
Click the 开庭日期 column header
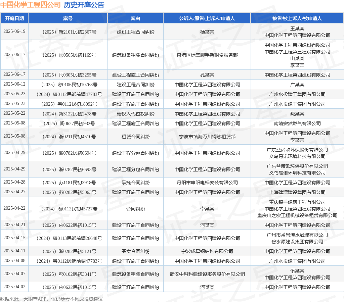(x=14, y=18)
